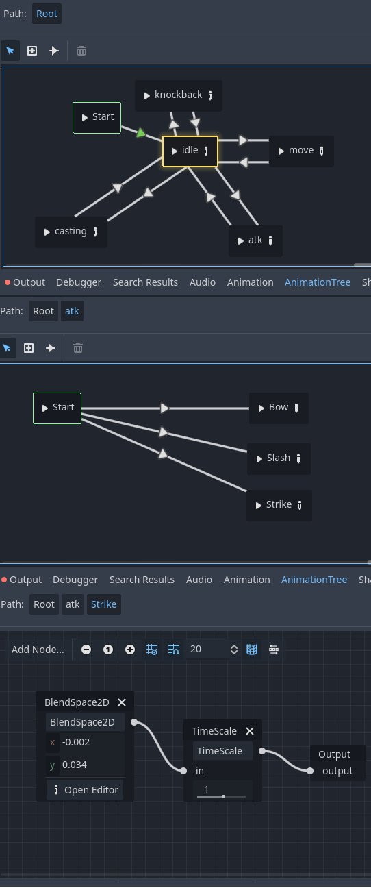
Task: Click the Open Editor button on BlendSpace2D
Action: click(x=85, y=790)
